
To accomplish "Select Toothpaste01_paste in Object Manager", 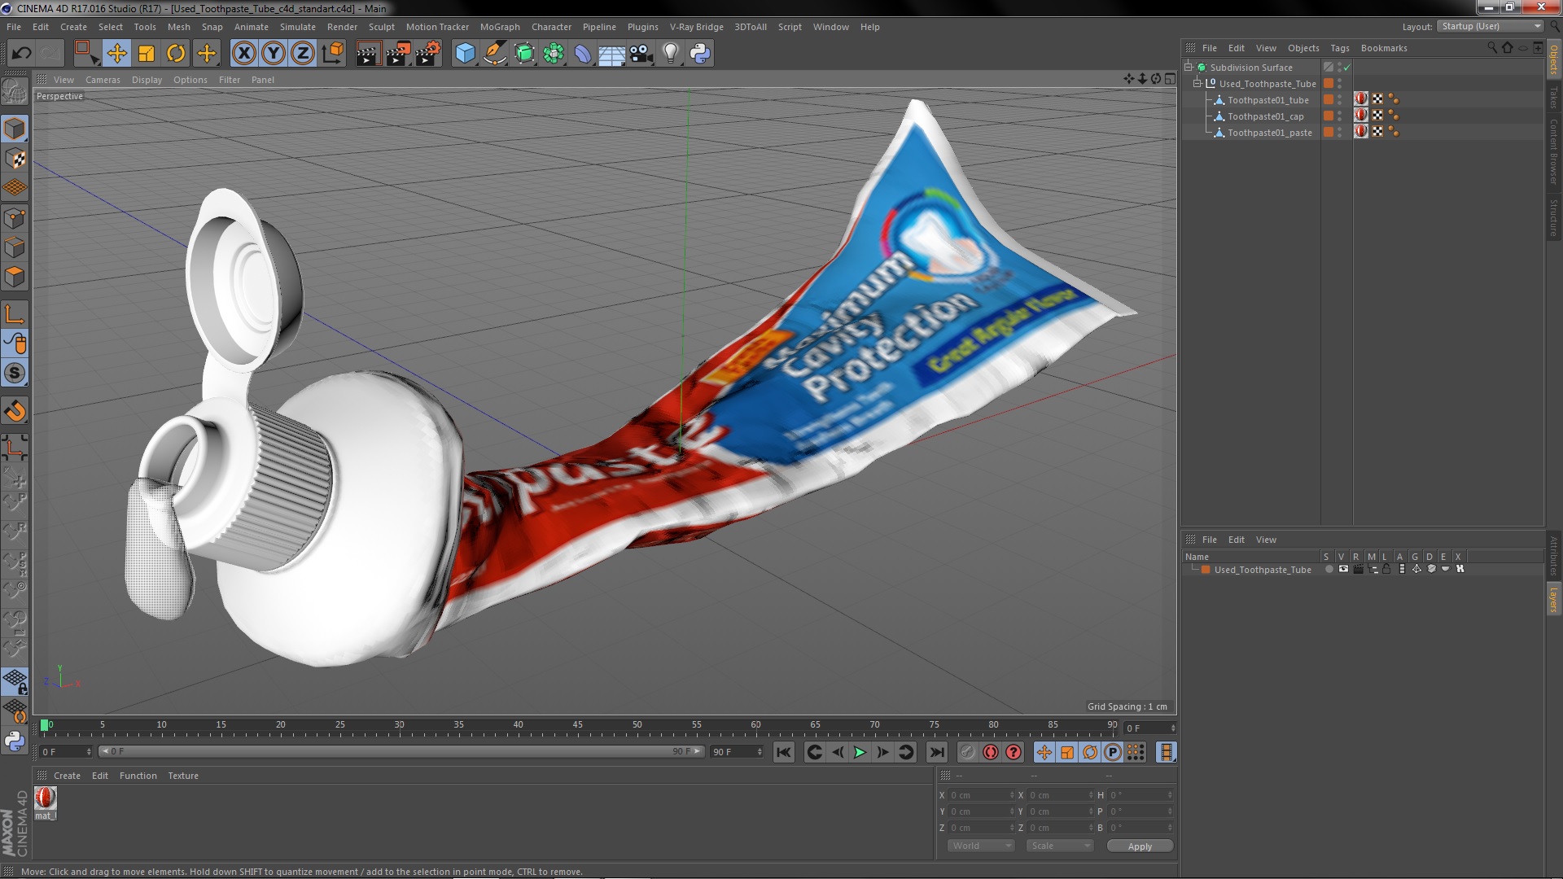I will click(x=1269, y=133).
